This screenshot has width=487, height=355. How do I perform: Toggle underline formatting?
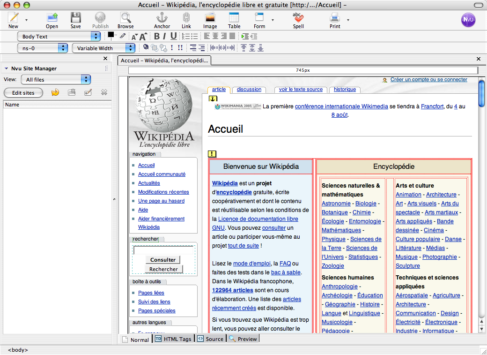173,36
